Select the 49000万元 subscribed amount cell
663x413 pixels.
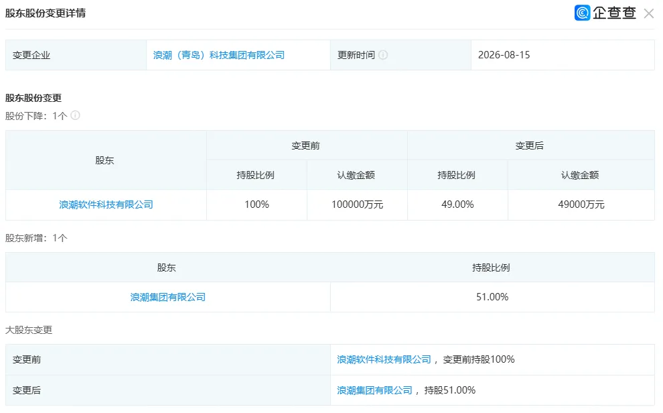(x=581, y=204)
